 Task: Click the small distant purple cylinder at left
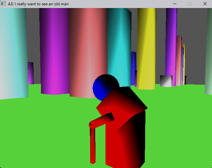click(x=30, y=73)
